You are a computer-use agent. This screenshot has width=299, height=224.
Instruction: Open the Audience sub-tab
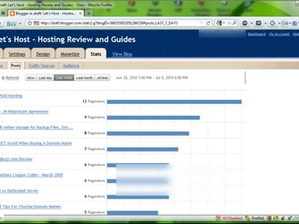tap(71, 66)
